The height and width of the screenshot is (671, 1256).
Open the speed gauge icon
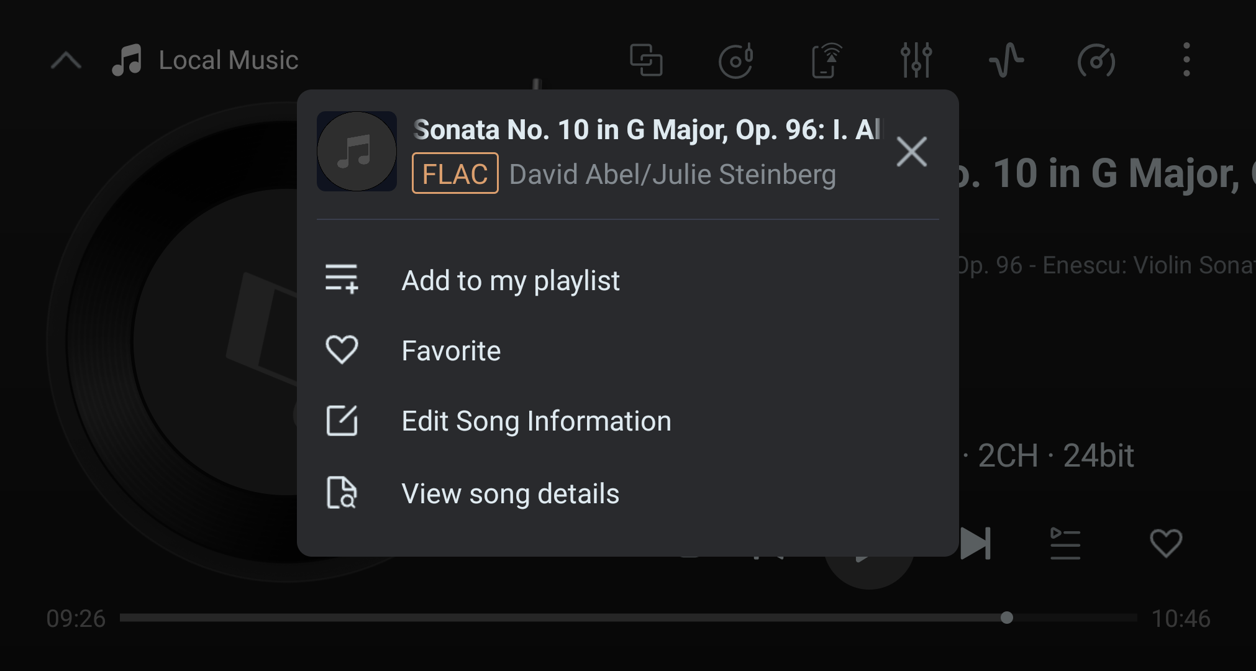1096,61
